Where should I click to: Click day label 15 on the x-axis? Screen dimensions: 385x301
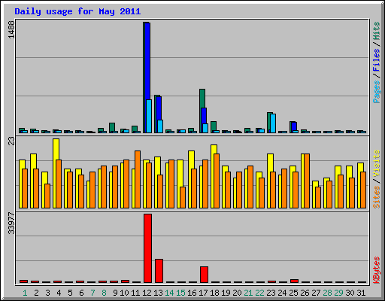coord(180,293)
